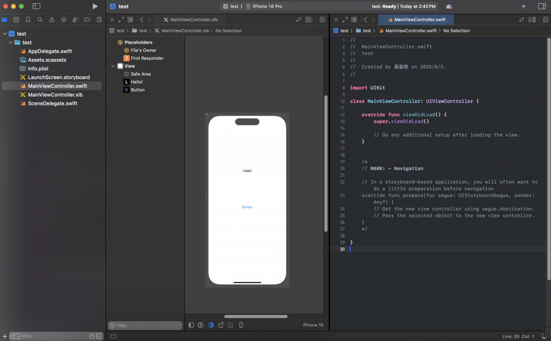Screen dimensions: 551x341
Task: Open editor options in the xib pane
Action: click(x=309, y=20)
